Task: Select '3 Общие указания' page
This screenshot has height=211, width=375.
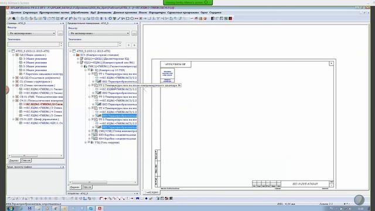Action: (35, 59)
